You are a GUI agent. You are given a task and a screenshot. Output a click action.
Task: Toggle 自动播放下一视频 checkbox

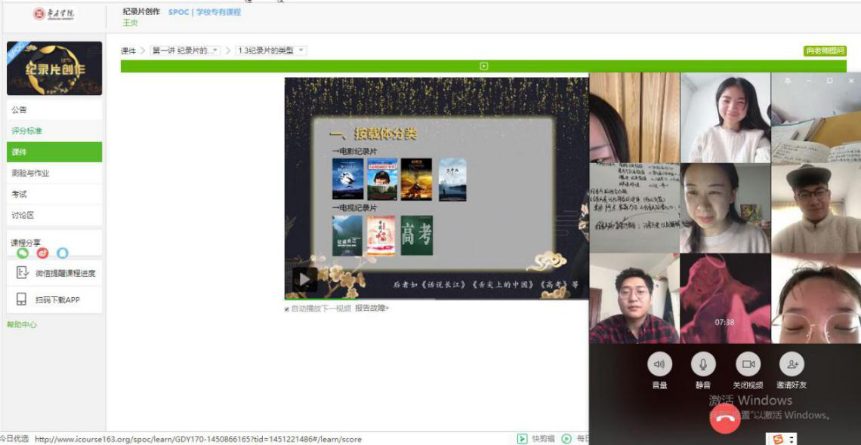click(x=287, y=309)
